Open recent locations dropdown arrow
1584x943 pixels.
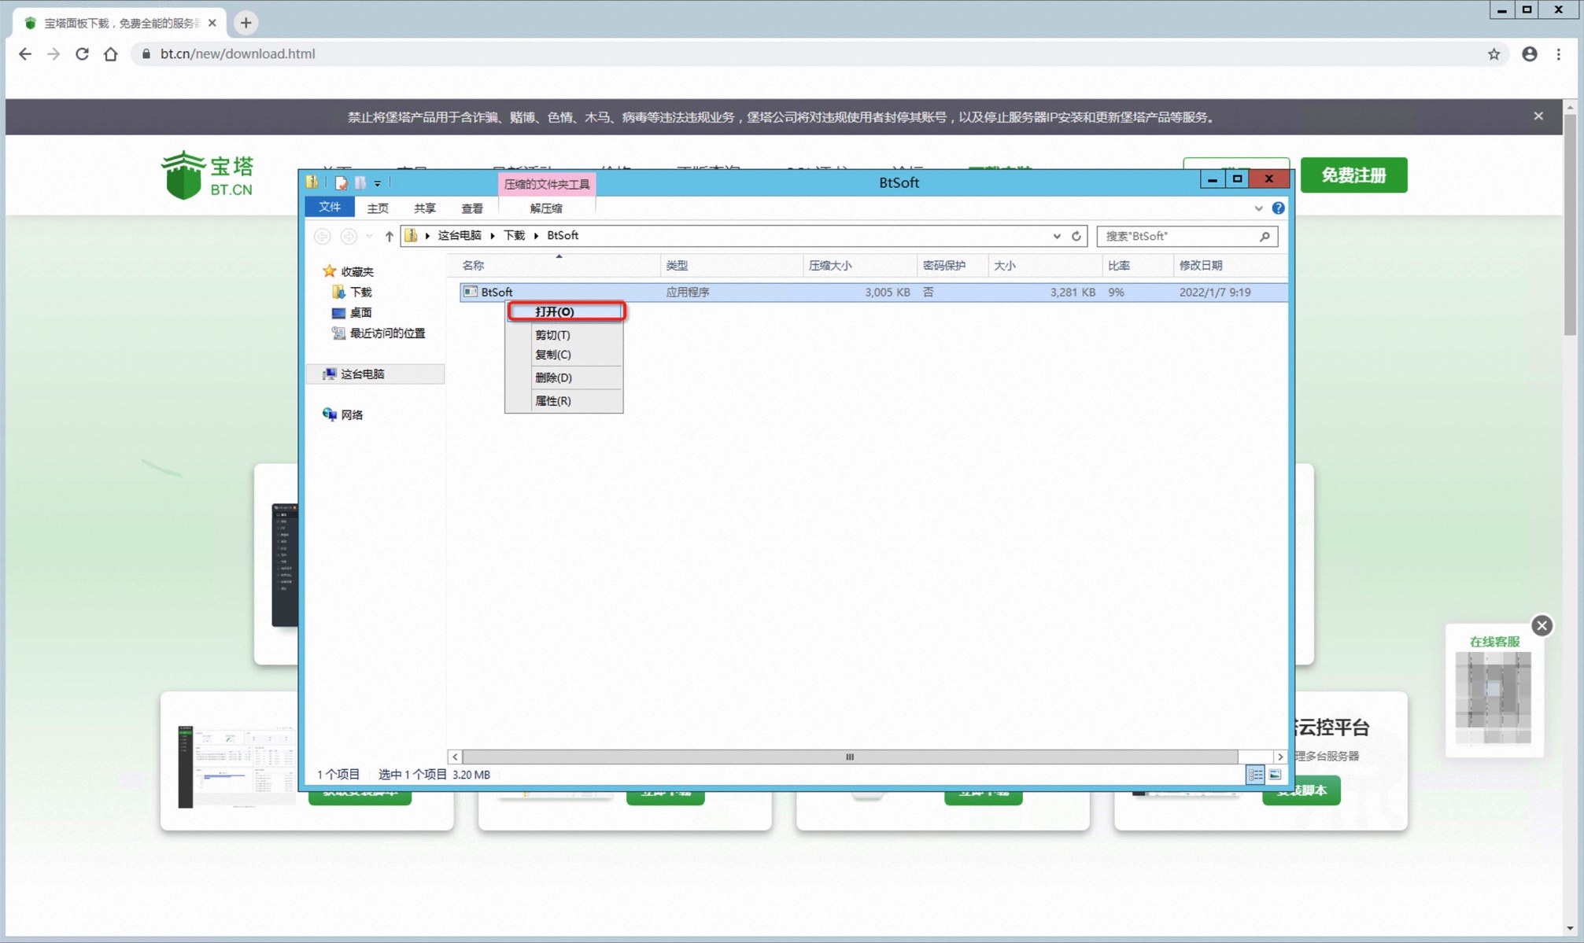tap(369, 236)
